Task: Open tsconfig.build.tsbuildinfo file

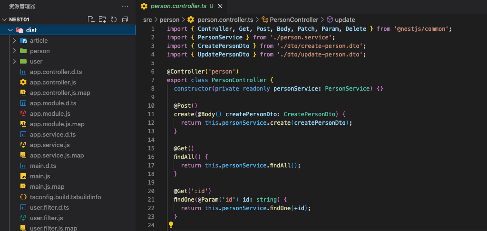Action: coord(66,197)
